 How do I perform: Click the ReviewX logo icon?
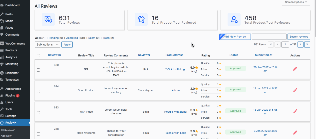tap(2, 123)
